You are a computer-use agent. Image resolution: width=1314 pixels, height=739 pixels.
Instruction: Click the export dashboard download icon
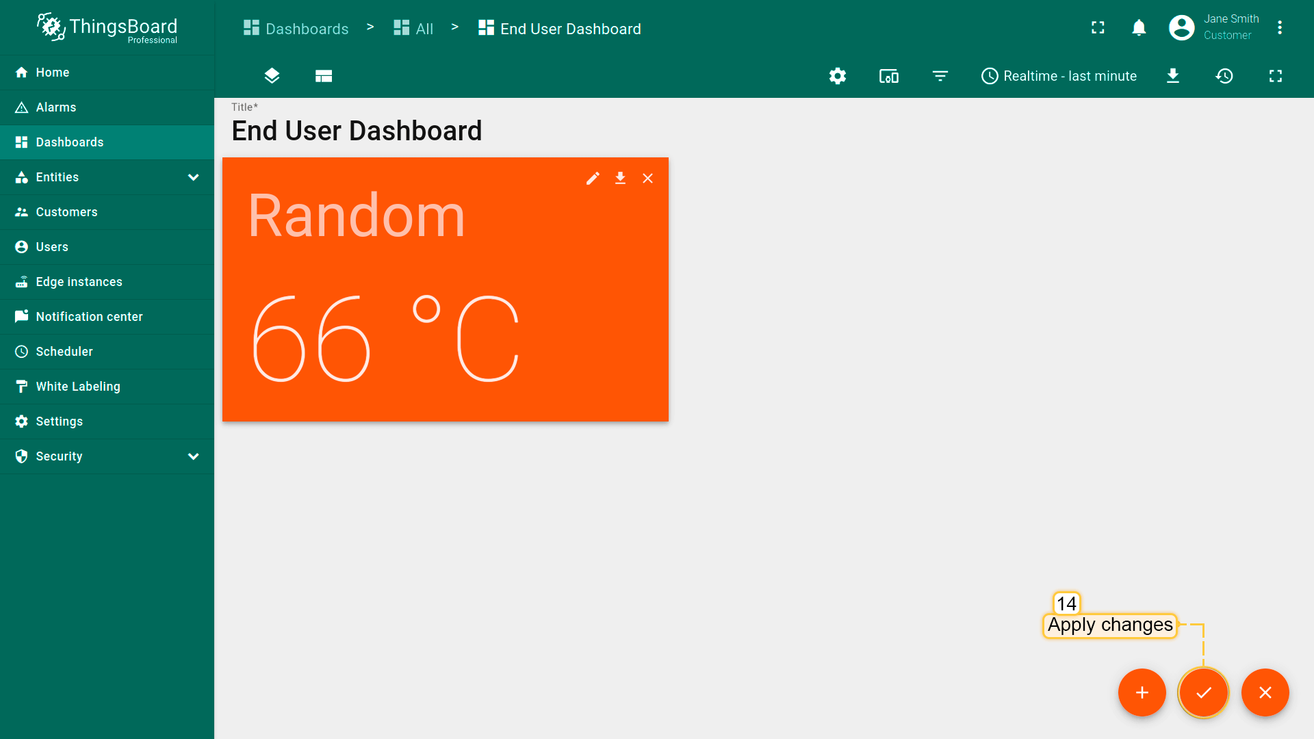pos(1172,76)
